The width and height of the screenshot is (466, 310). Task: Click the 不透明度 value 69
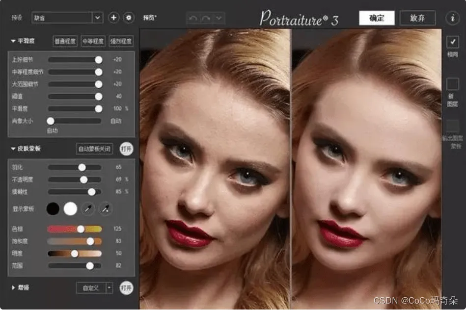(118, 180)
